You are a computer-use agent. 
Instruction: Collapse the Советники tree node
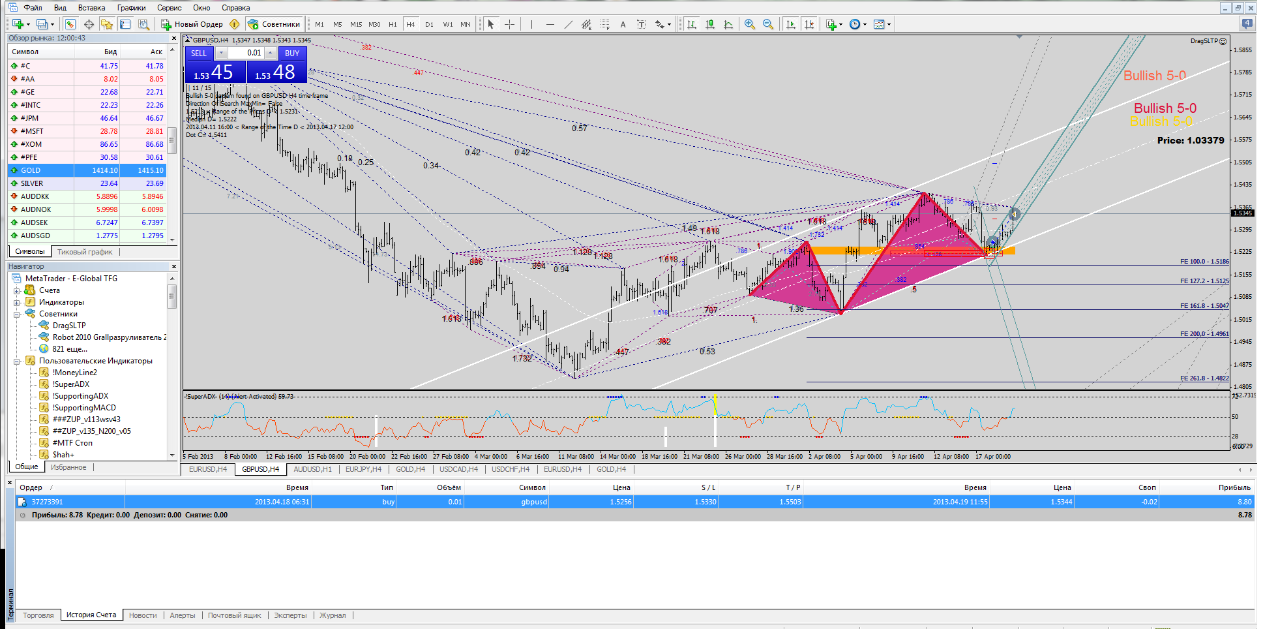tap(16, 314)
